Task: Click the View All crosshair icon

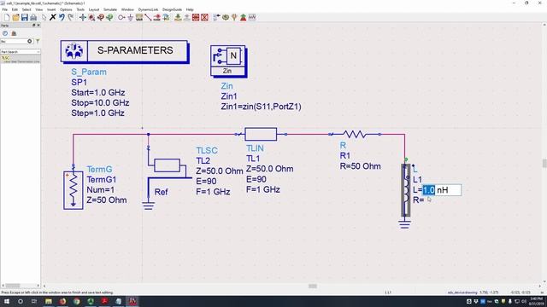Action: point(83,17)
